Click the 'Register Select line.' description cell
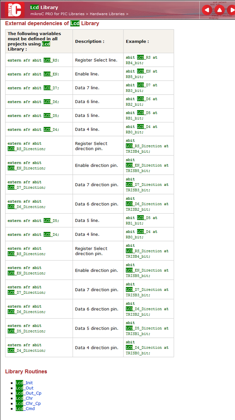This screenshot has width=235, height=420. pos(96,60)
